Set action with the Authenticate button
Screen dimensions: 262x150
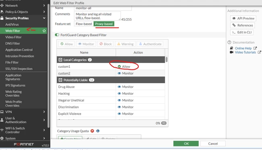150,44
